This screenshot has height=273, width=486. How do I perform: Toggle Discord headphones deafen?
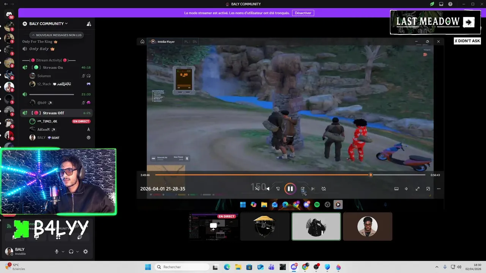pos(71,251)
